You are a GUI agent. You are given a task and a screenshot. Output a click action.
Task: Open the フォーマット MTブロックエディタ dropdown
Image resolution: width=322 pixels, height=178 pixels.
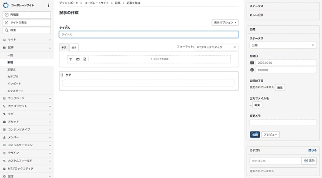click(x=216, y=47)
